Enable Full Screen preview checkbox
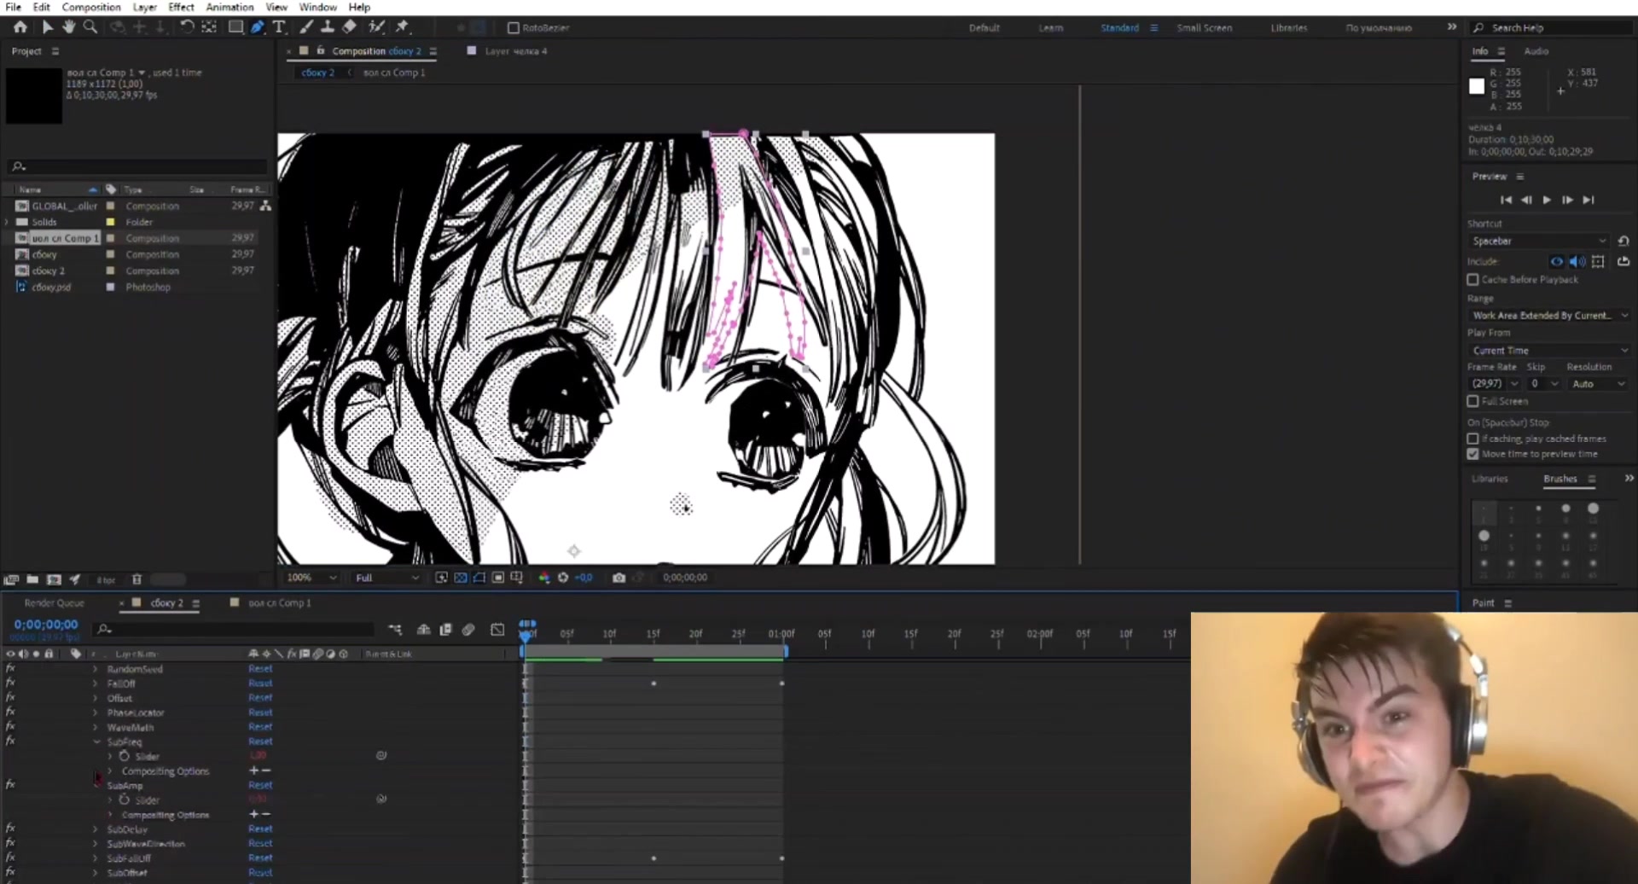The image size is (1638, 884). click(1472, 401)
